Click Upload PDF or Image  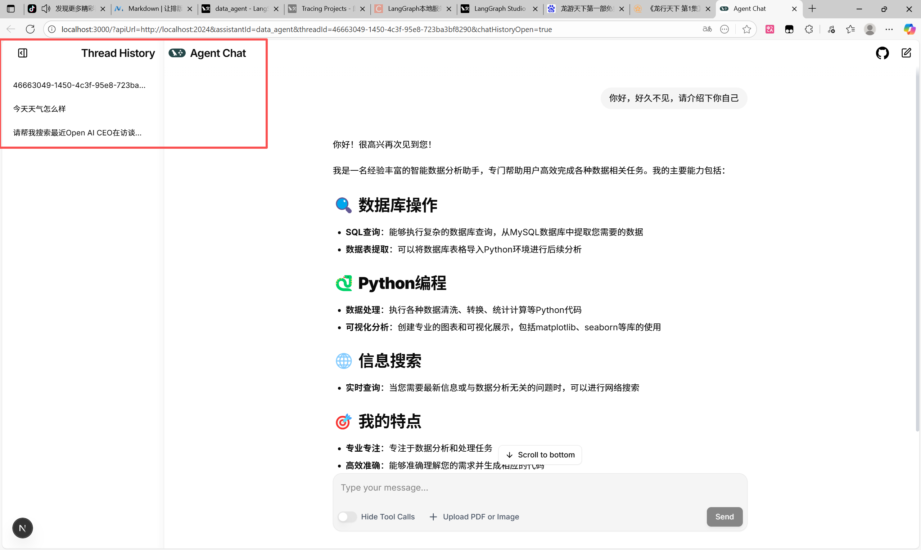(474, 517)
